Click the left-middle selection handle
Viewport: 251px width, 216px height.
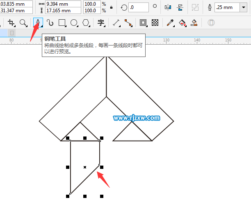[68, 167]
